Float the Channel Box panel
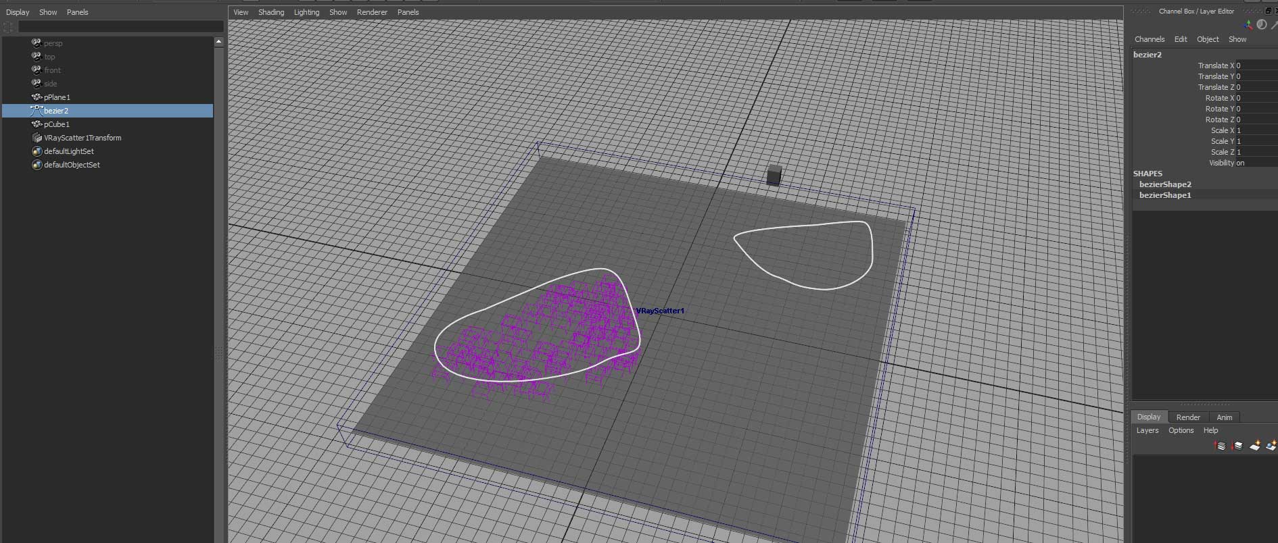 click(x=1268, y=11)
